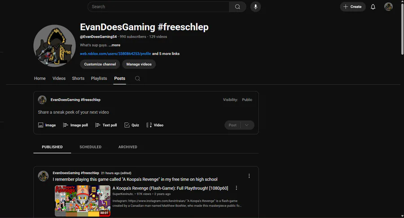Click the page vertical scrollbar
Screen dimensions: 404x218
point(402,28)
